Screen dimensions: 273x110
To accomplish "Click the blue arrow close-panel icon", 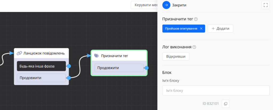I will 166,5.
